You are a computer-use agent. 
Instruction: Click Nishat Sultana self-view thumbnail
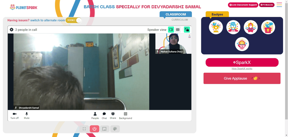pyautogui.click(x=173, y=44)
